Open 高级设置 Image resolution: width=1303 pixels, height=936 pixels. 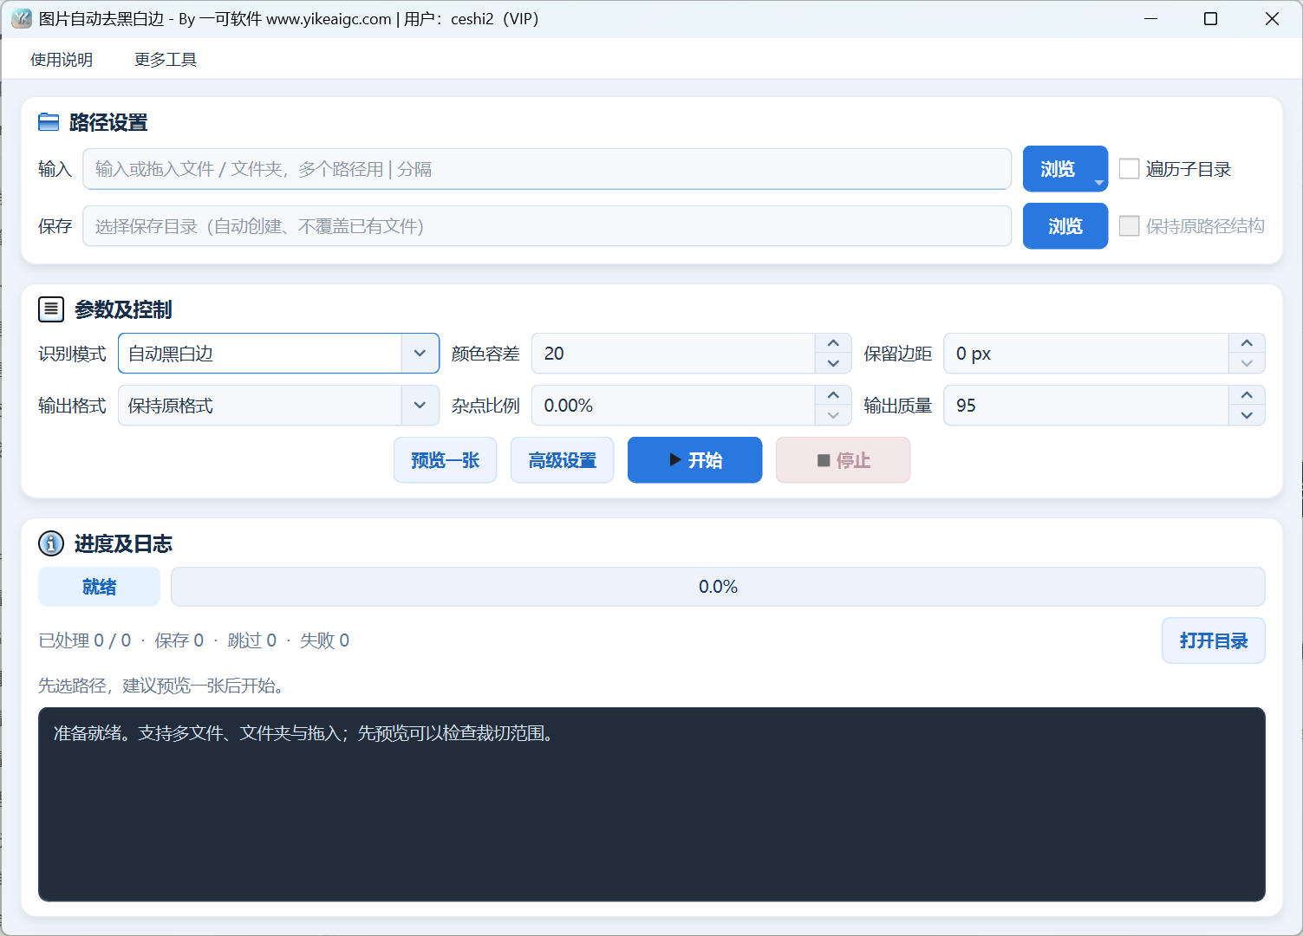pos(563,460)
